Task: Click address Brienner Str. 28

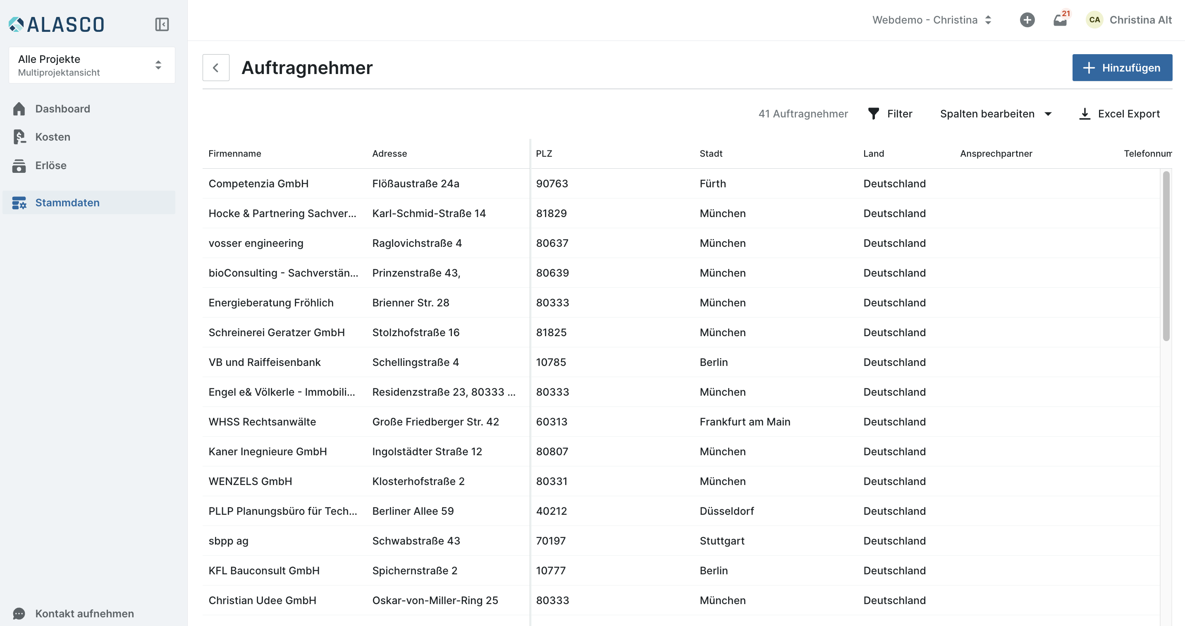Action: [410, 303]
